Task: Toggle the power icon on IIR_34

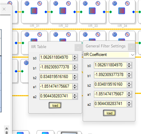Action: (115, 3)
